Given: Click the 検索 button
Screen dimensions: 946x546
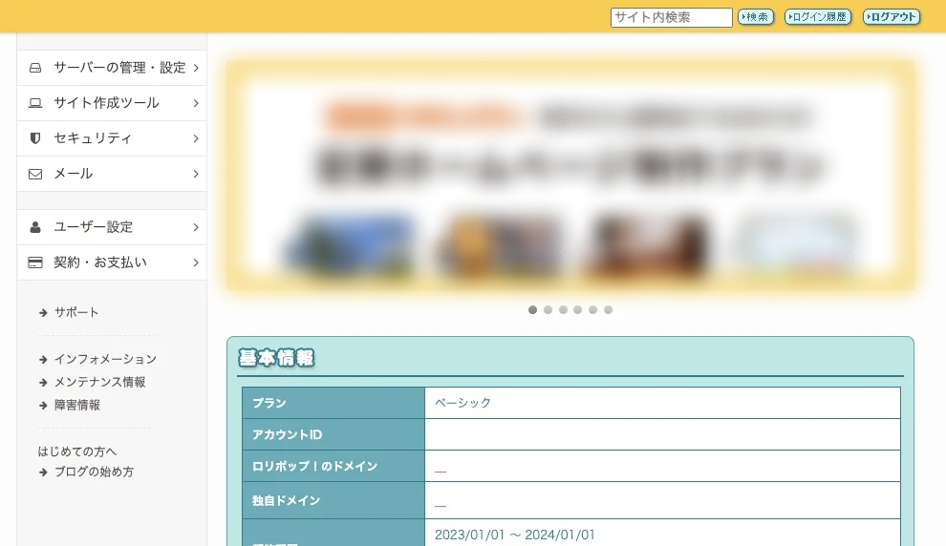Looking at the screenshot, I should point(755,17).
